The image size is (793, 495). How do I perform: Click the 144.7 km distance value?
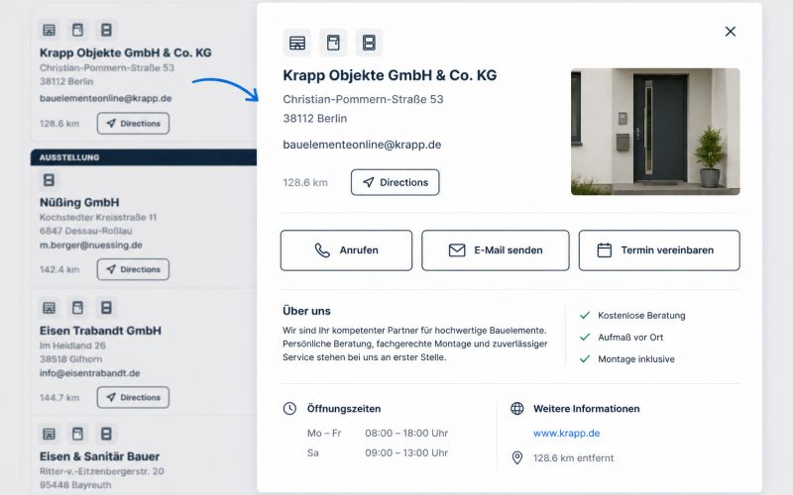(59, 398)
